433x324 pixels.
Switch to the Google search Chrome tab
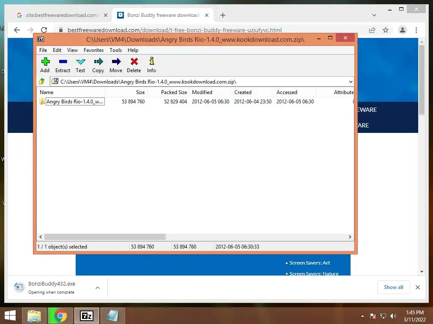61,15
